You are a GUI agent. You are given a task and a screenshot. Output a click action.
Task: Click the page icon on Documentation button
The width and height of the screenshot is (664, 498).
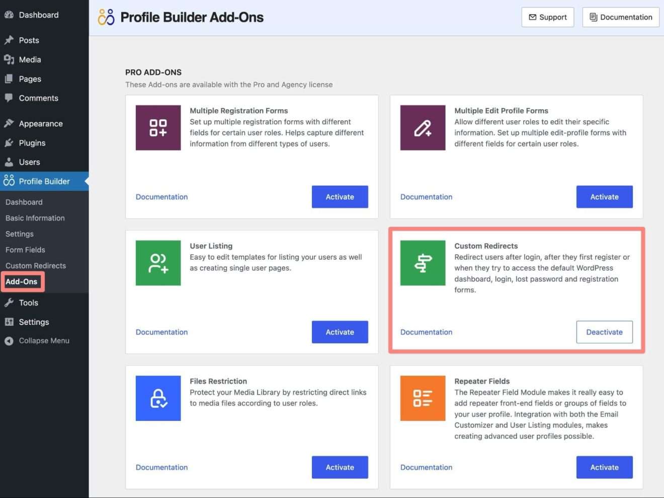593,17
